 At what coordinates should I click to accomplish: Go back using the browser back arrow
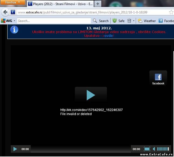[x=5, y=12]
